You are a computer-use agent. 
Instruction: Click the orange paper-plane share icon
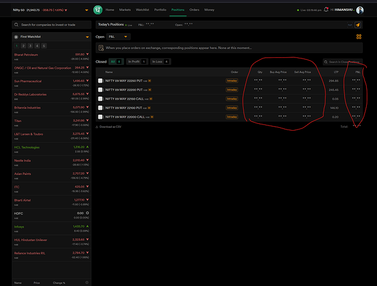tap(358, 25)
